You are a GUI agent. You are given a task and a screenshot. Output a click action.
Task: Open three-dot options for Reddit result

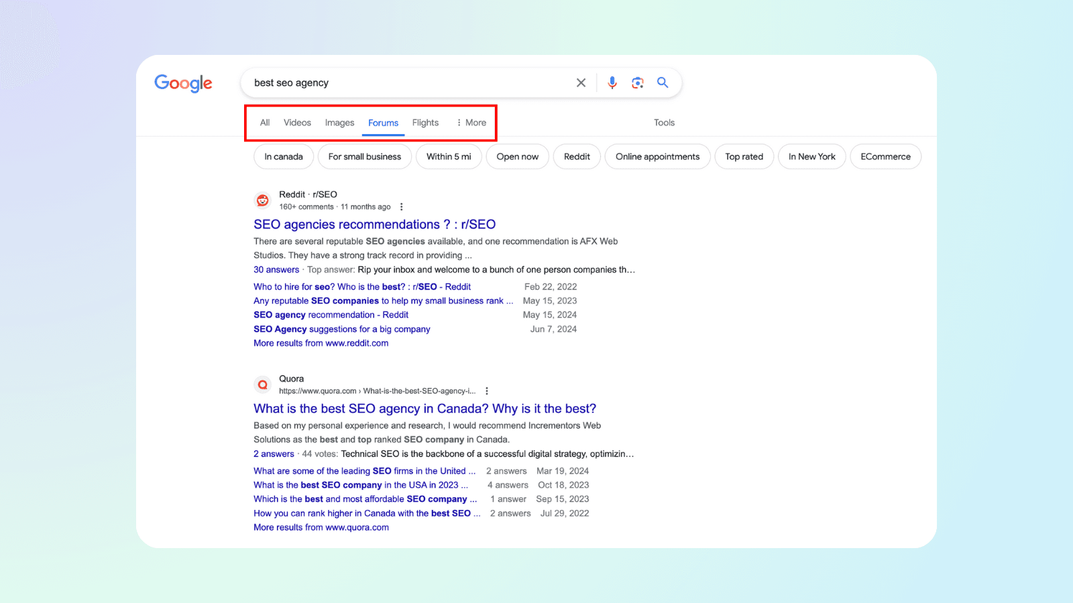click(x=402, y=207)
